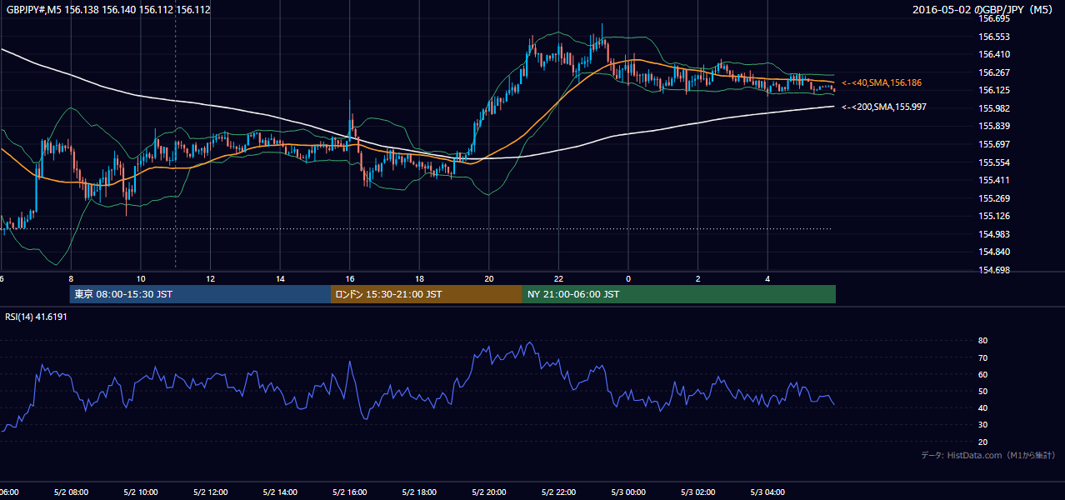Click price axis value 155.269
1065x500 pixels.
pyautogui.click(x=994, y=198)
